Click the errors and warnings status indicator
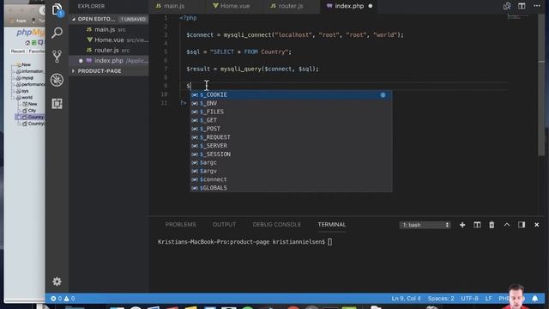 click(x=63, y=299)
